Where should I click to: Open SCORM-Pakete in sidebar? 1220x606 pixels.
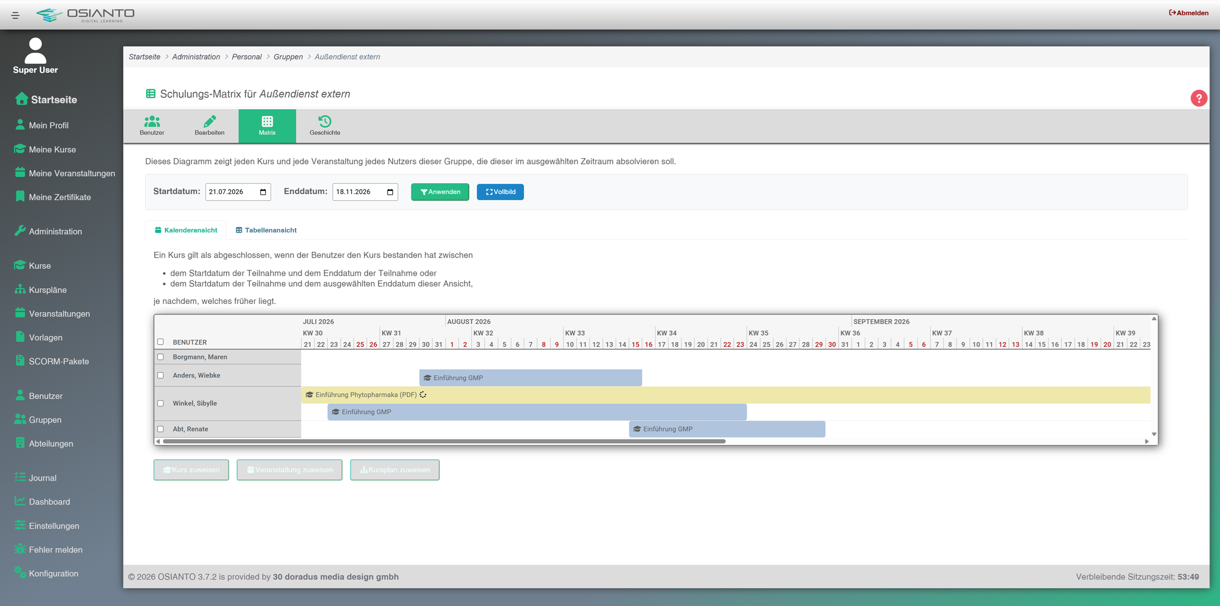52,361
